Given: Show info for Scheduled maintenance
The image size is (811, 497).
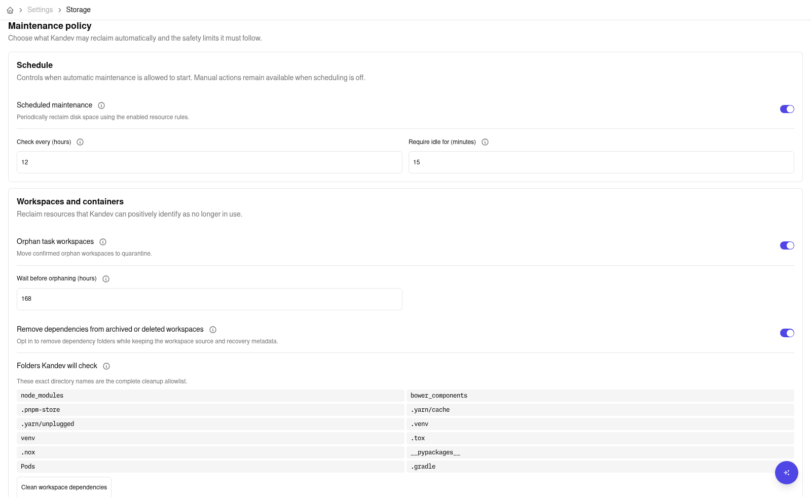Looking at the screenshot, I should pos(101,105).
